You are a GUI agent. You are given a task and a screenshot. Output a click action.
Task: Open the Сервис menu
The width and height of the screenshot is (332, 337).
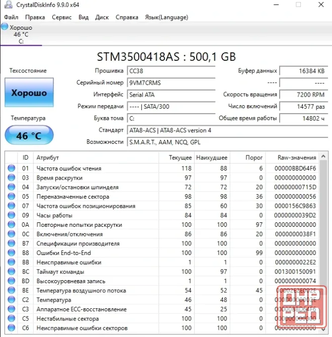62,17
